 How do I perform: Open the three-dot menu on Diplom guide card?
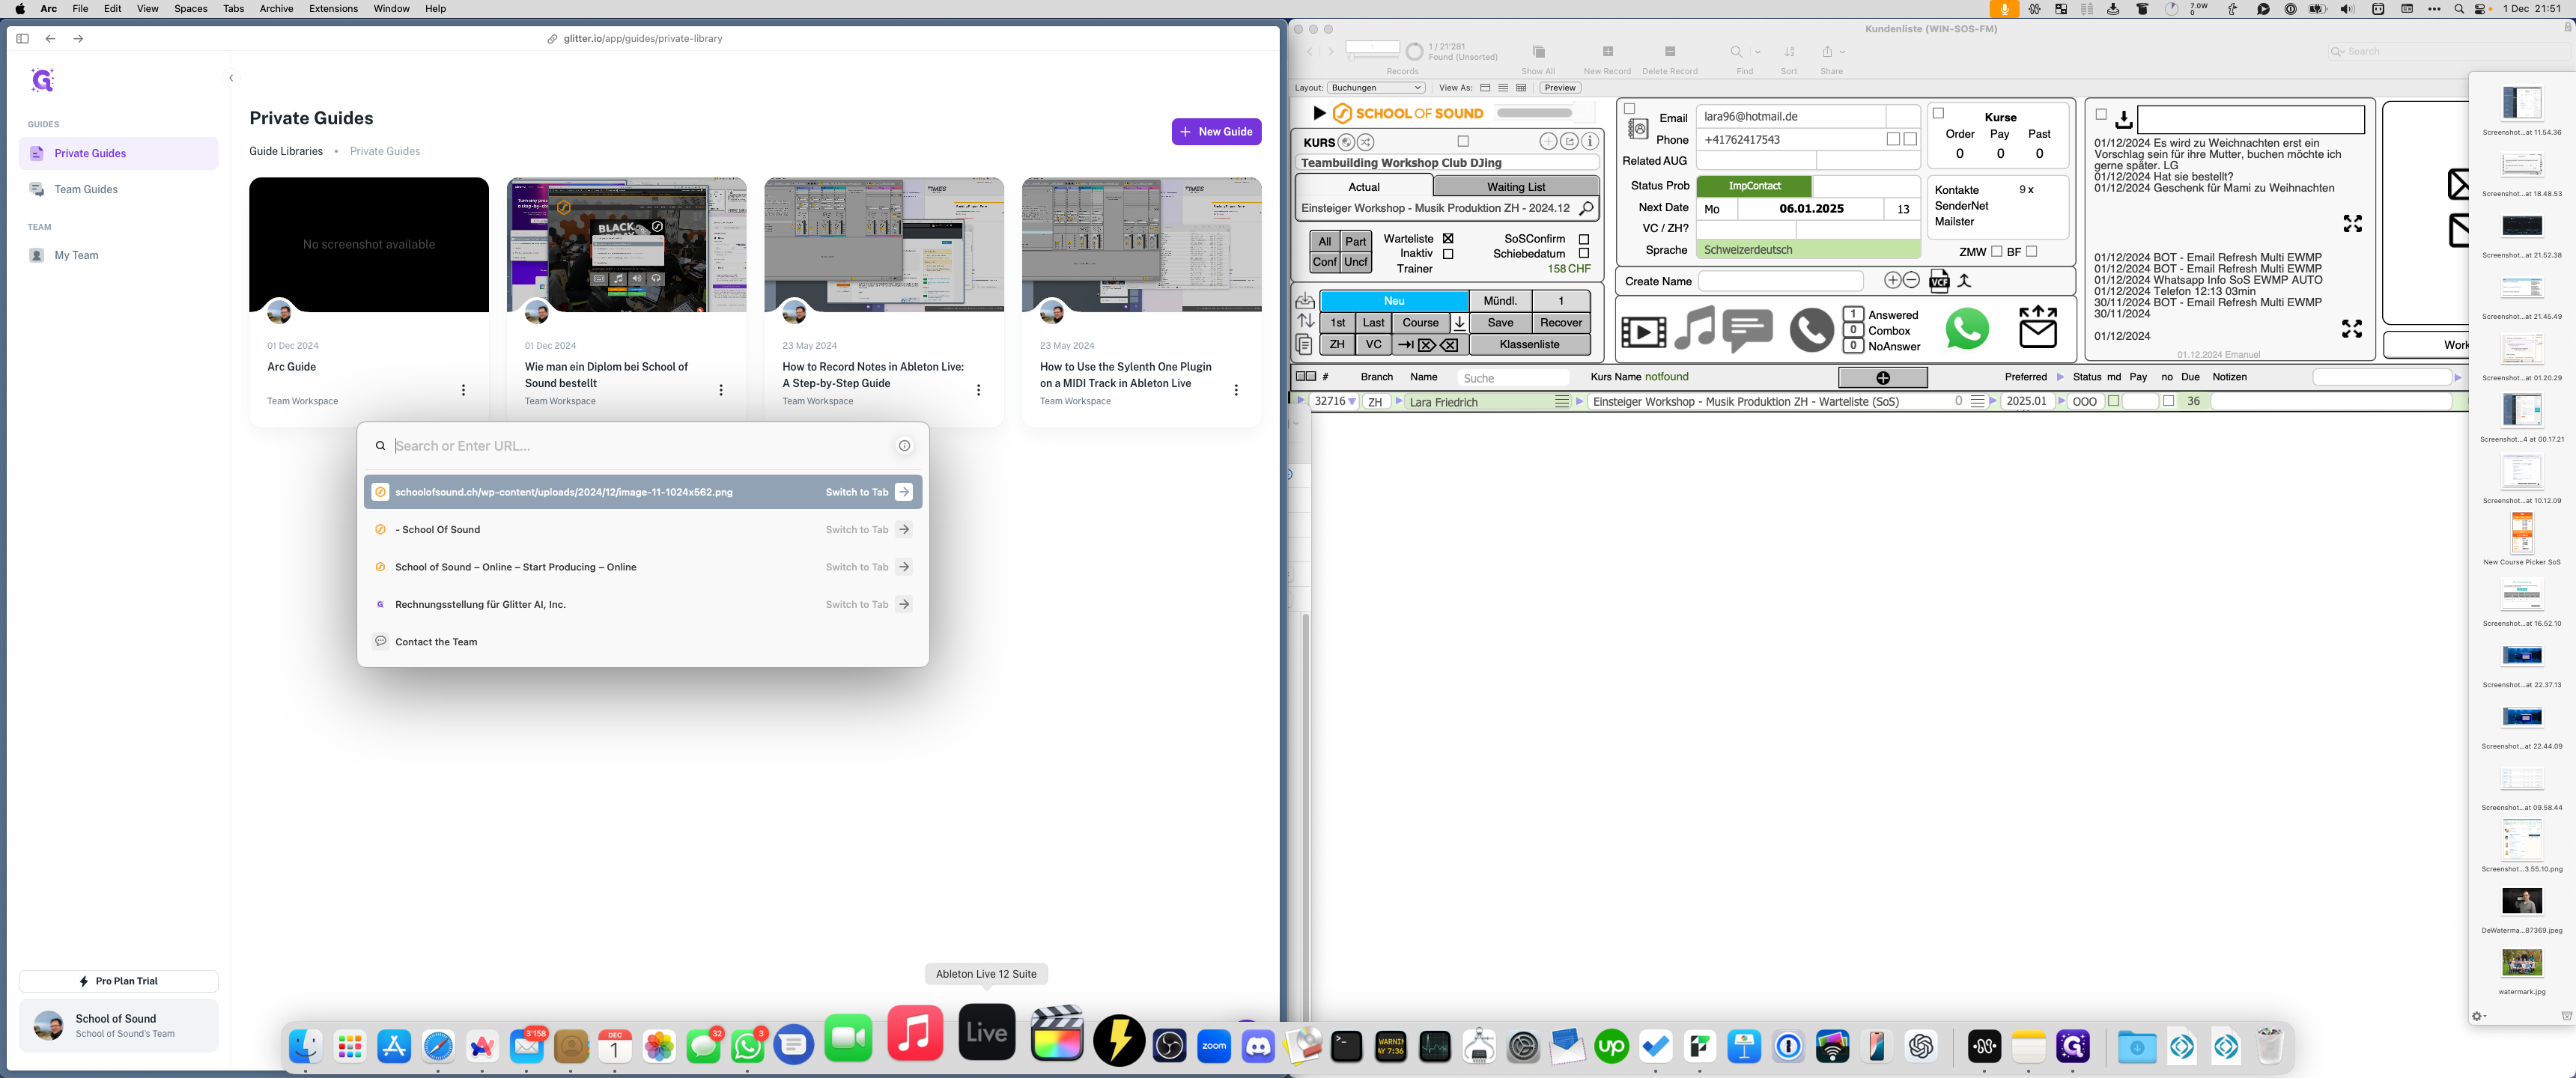[x=721, y=390]
